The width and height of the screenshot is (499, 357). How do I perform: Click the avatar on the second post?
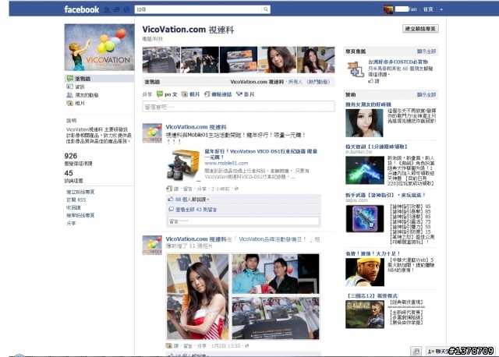coord(152,246)
